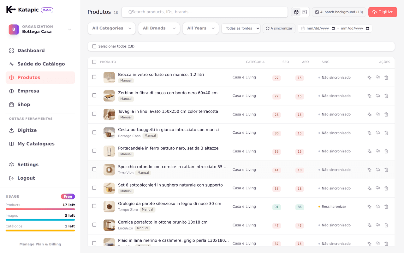The image size is (404, 253).
Task: Click upload sync icon for Specchio rotondo row
Action: [x=378, y=170]
